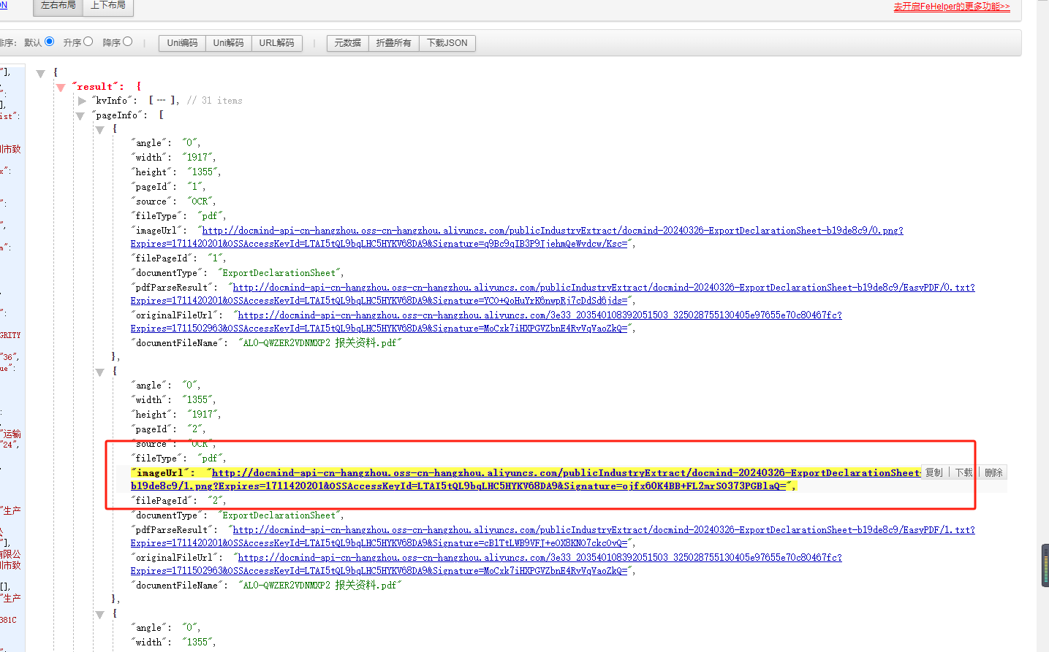The height and width of the screenshot is (652, 1049).
Task: Click the 折叠所有 button
Action: [x=393, y=43]
